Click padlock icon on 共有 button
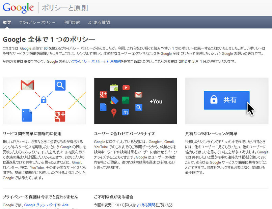The height and width of the screenshot is (209, 272). [214, 100]
